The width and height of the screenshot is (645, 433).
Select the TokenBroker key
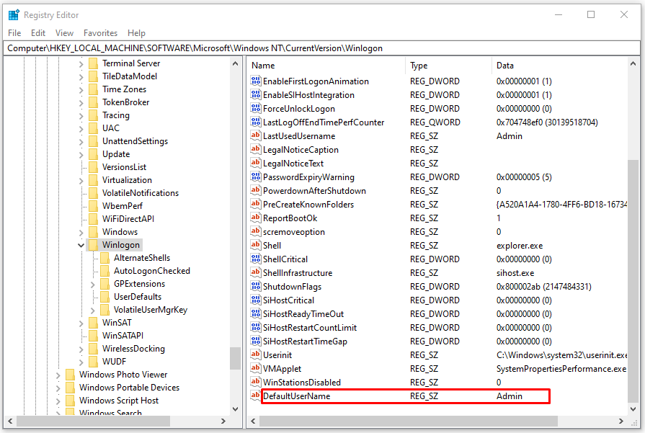125,102
